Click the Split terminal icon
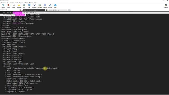 [29, 6]
